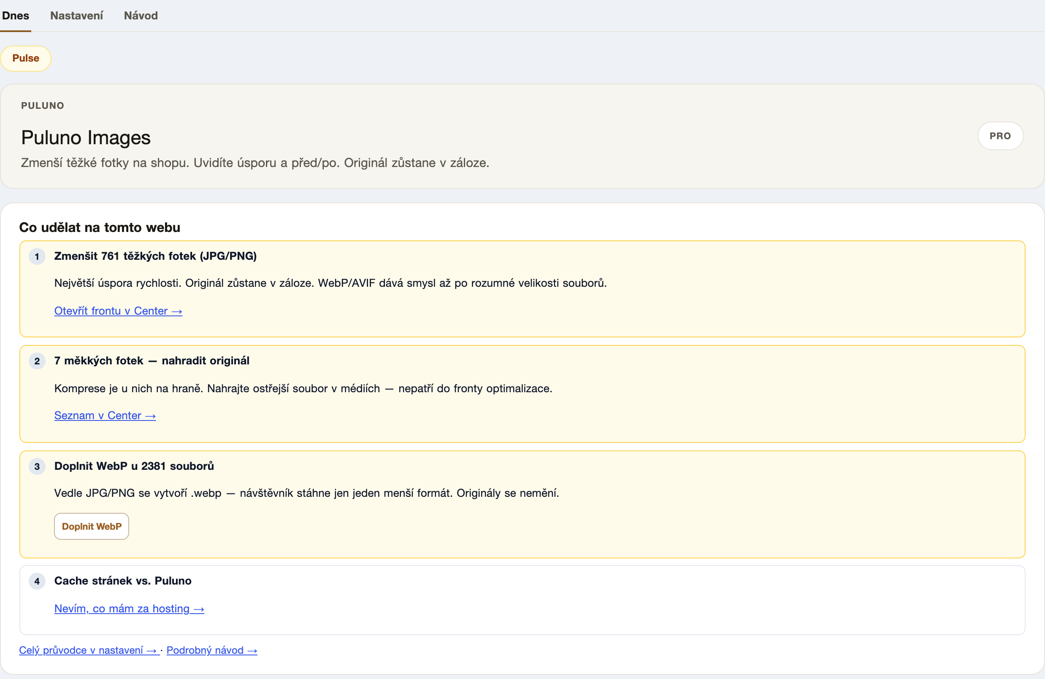The height and width of the screenshot is (679, 1045).
Task: Click the PRO badge
Action: pos(1000,136)
